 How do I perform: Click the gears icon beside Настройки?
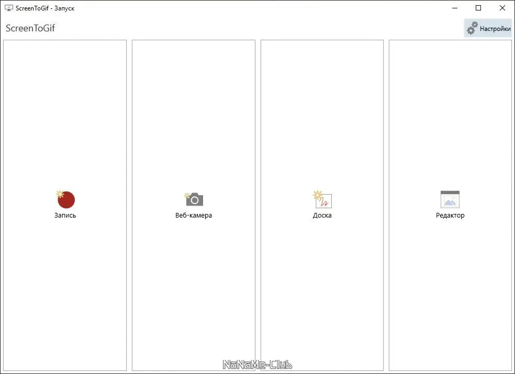point(472,28)
